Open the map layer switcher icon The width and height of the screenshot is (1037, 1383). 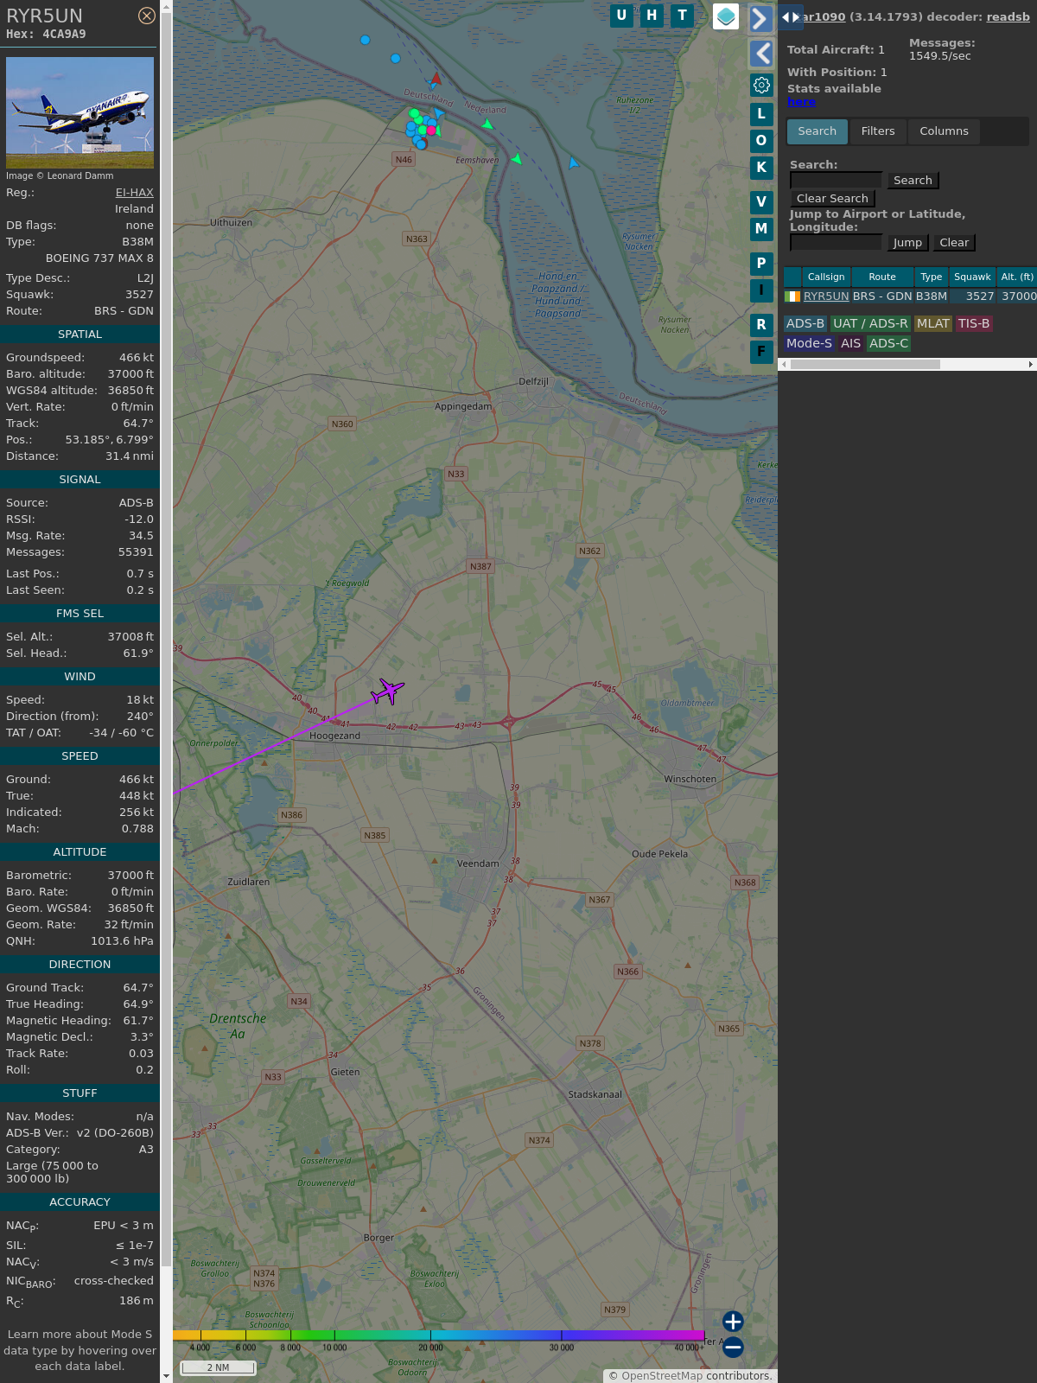point(726,16)
